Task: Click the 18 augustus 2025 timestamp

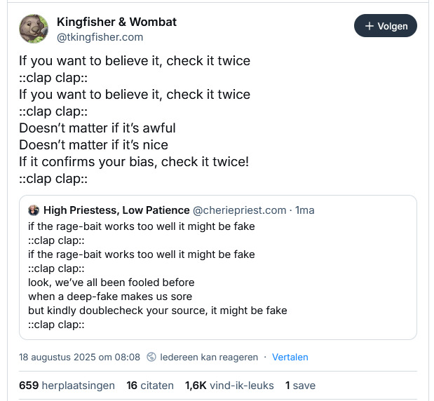Action: pyautogui.click(x=79, y=357)
